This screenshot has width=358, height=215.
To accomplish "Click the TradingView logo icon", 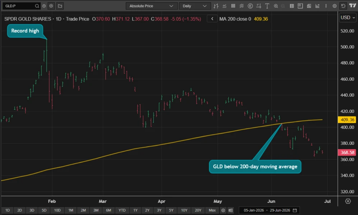I will (x=353, y=6).
